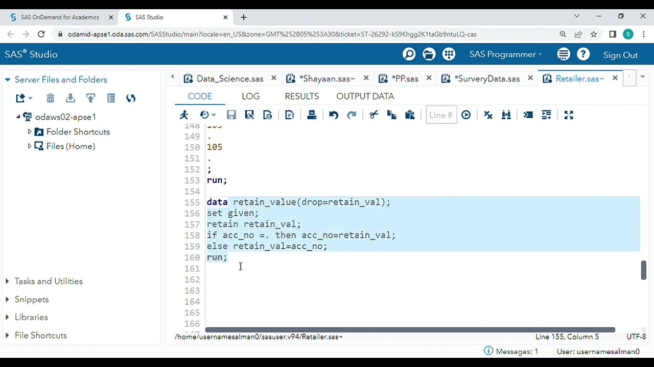The image size is (654, 367).
Task: Open the file tabs list dropdown
Action: click(x=643, y=77)
